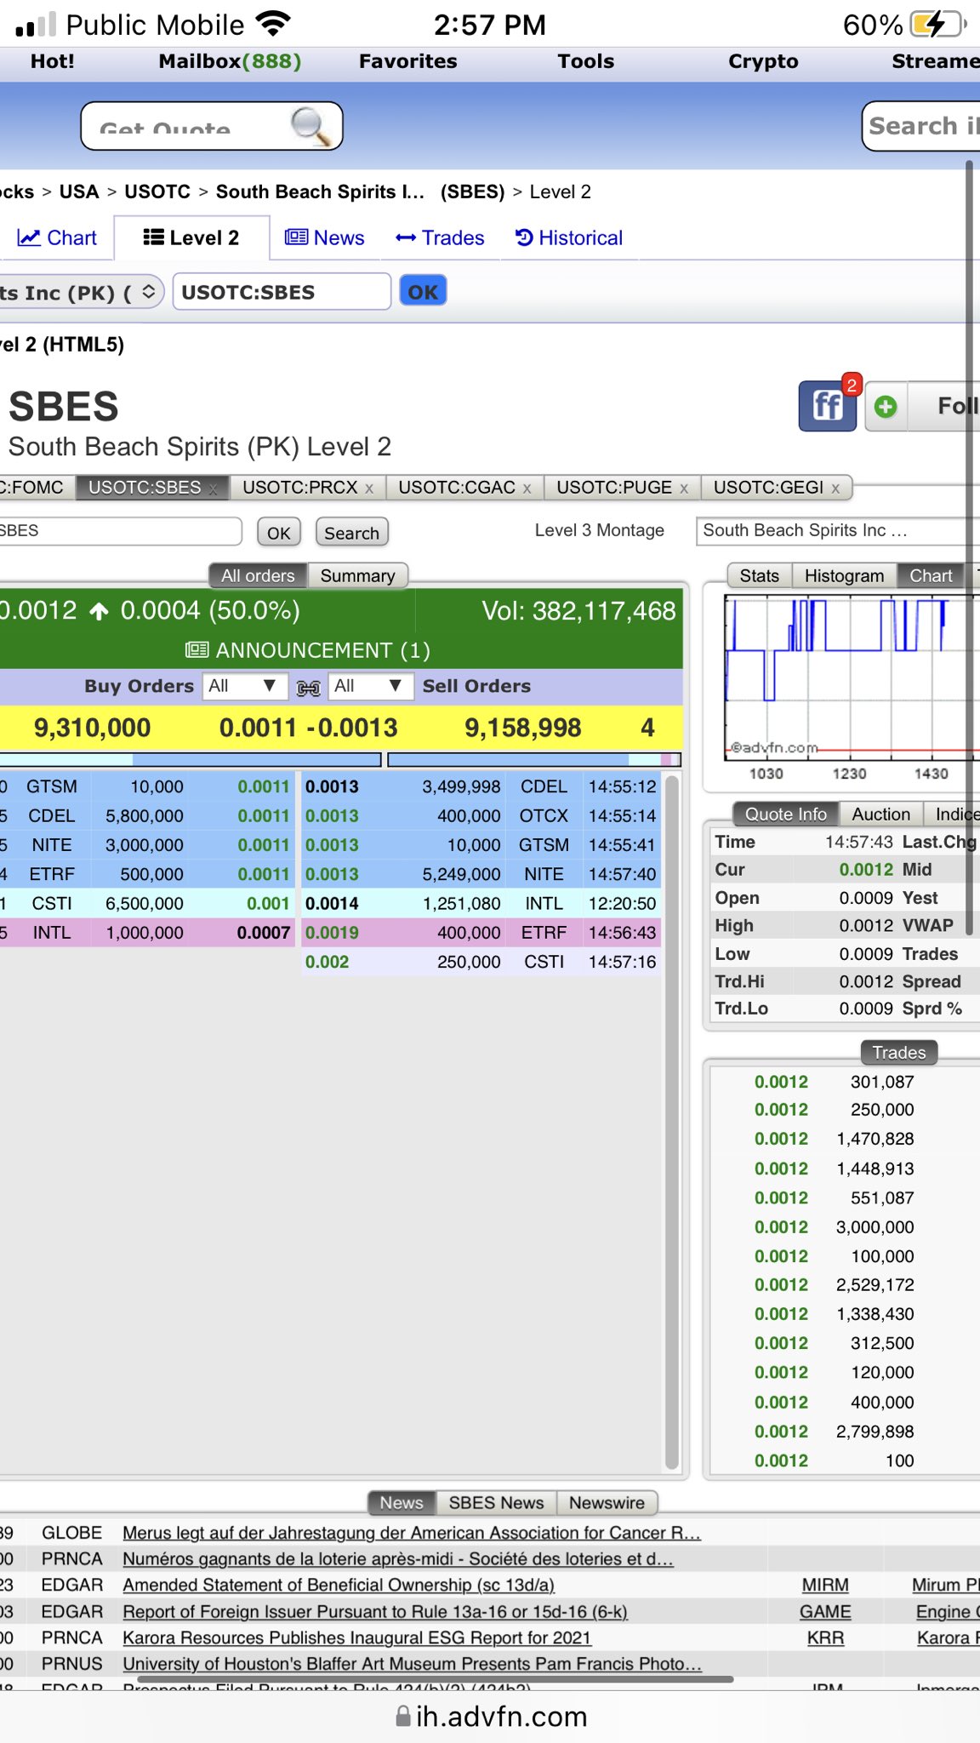Select the Trades panel tab

899,1052
